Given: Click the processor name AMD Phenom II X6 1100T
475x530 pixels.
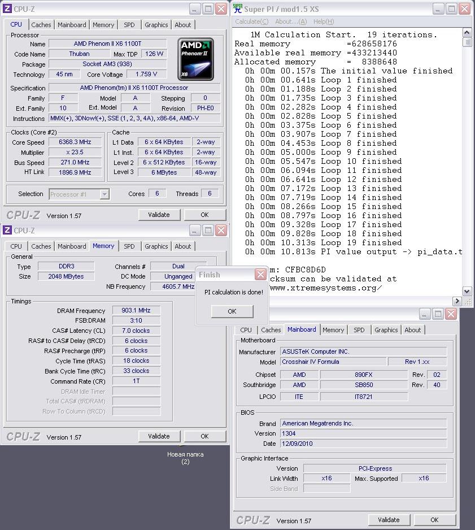Looking at the screenshot, I should click(x=108, y=44).
